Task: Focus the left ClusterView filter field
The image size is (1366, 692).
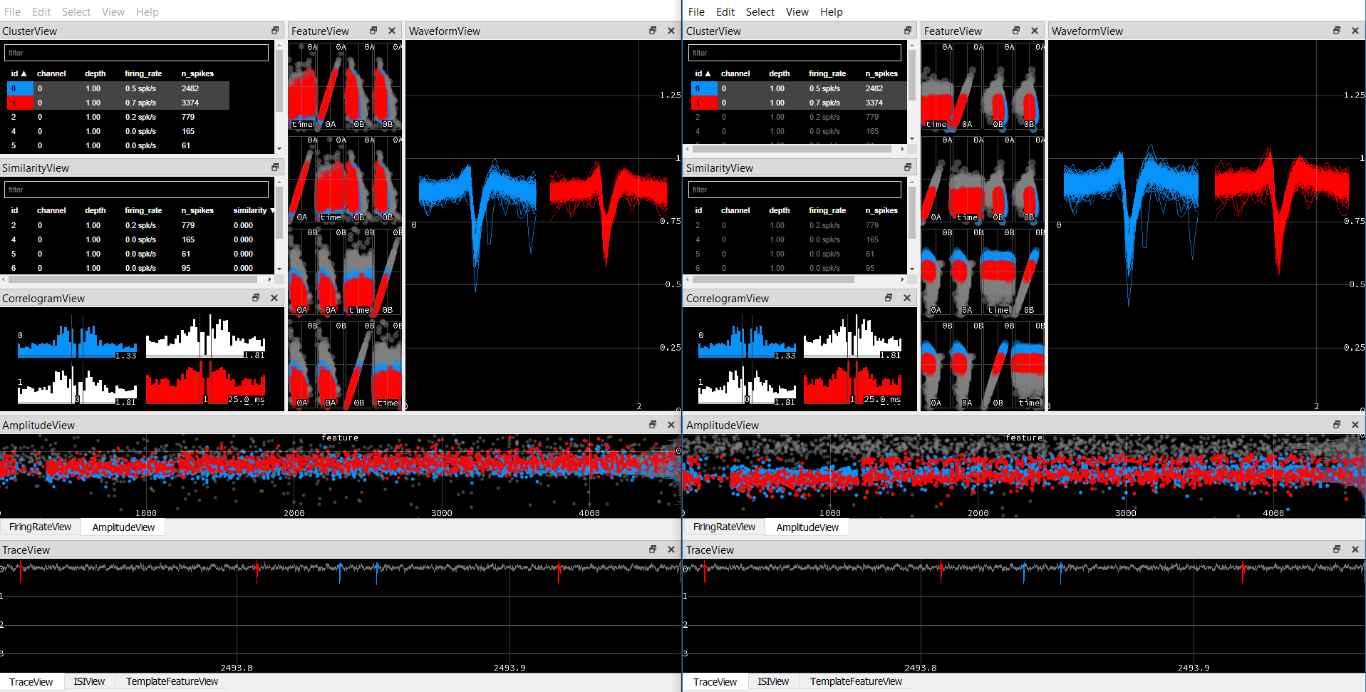Action: tap(136, 53)
